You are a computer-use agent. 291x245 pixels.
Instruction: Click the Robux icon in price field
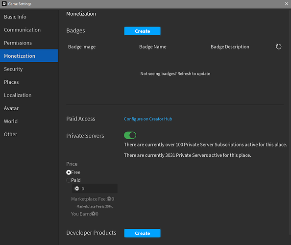point(77,189)
